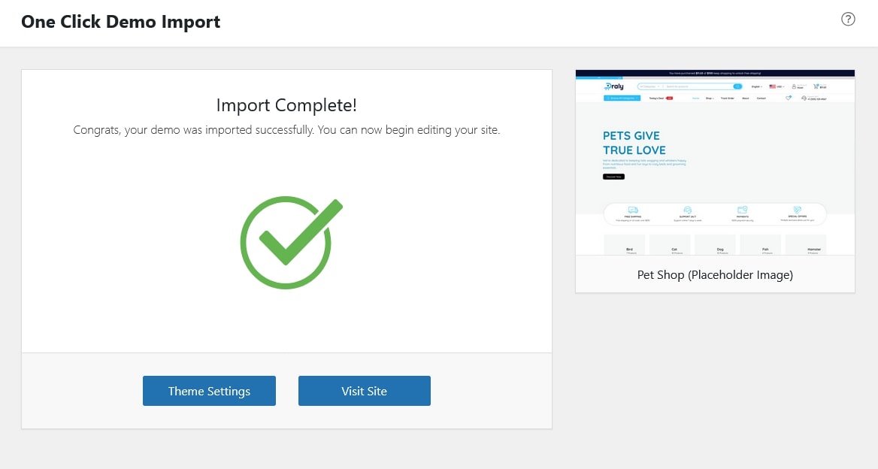
Task: Expand the English language dropdown in preview
Action: (x=757, y=86)
